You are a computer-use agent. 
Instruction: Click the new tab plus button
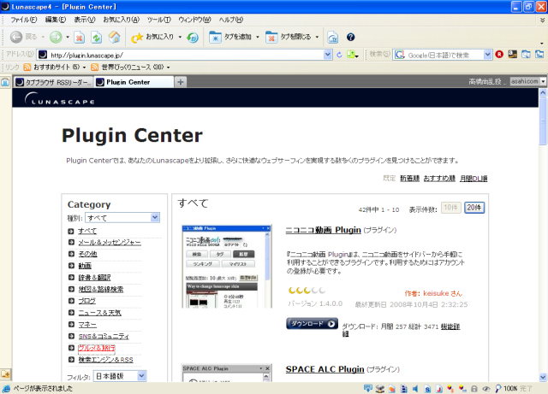[181, 82]
